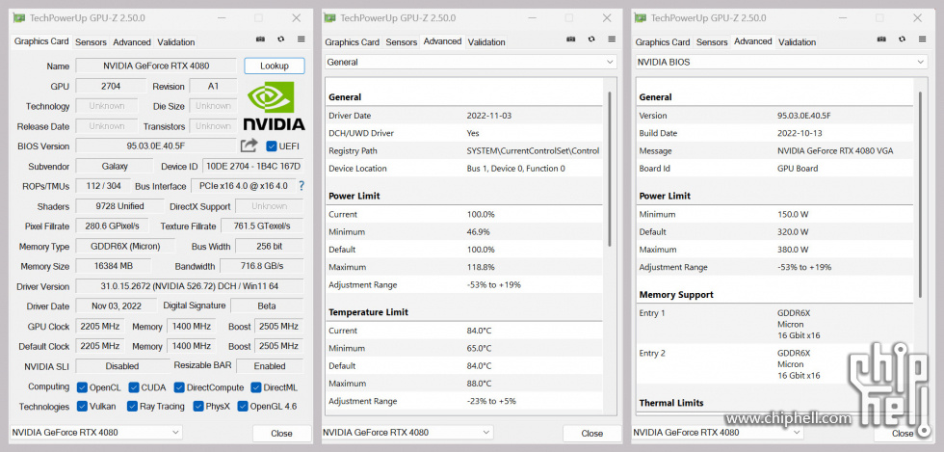Image resolution: width=944 pixels, height=452 pixels.
Task: Click the GPU name field NVIDIA GeForce RTX 4080
Action: coord(156,66)
